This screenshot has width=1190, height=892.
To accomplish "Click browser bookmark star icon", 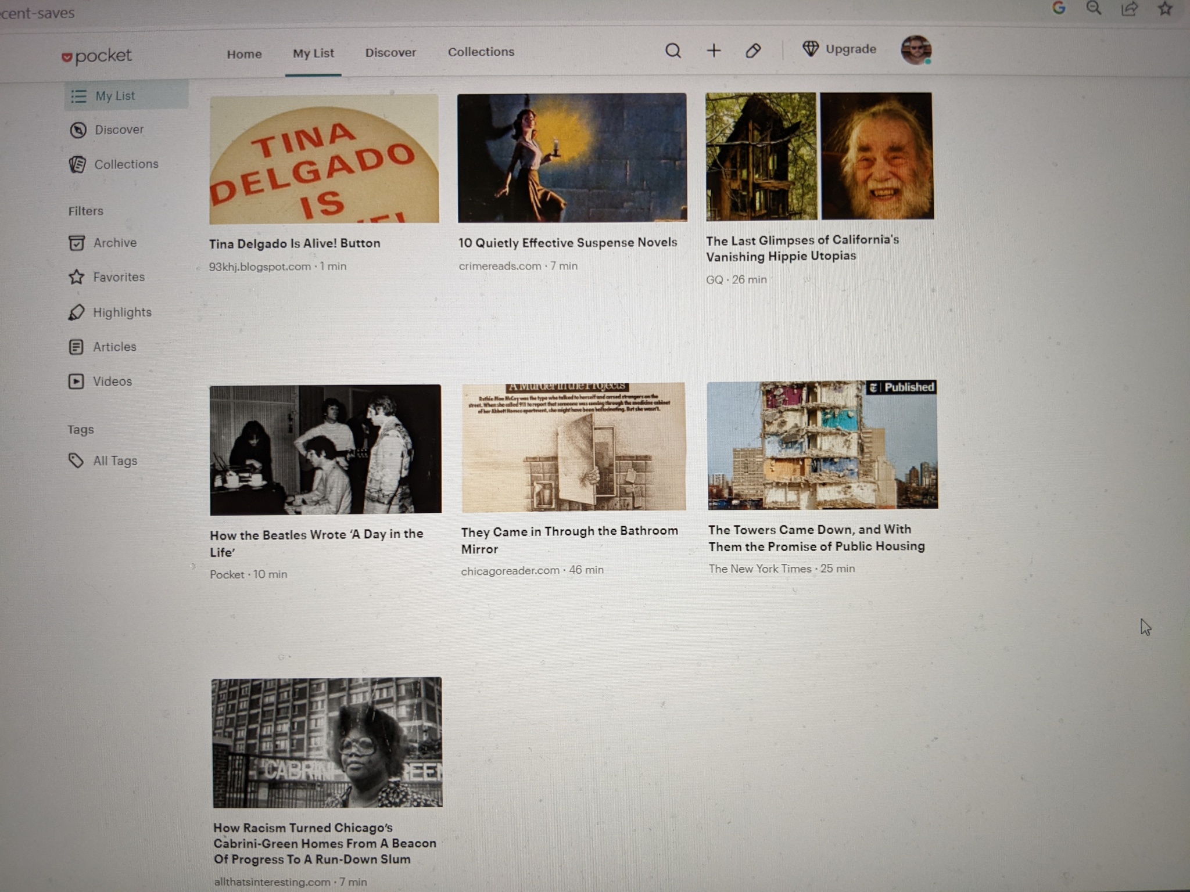I will click(1164, 8).
